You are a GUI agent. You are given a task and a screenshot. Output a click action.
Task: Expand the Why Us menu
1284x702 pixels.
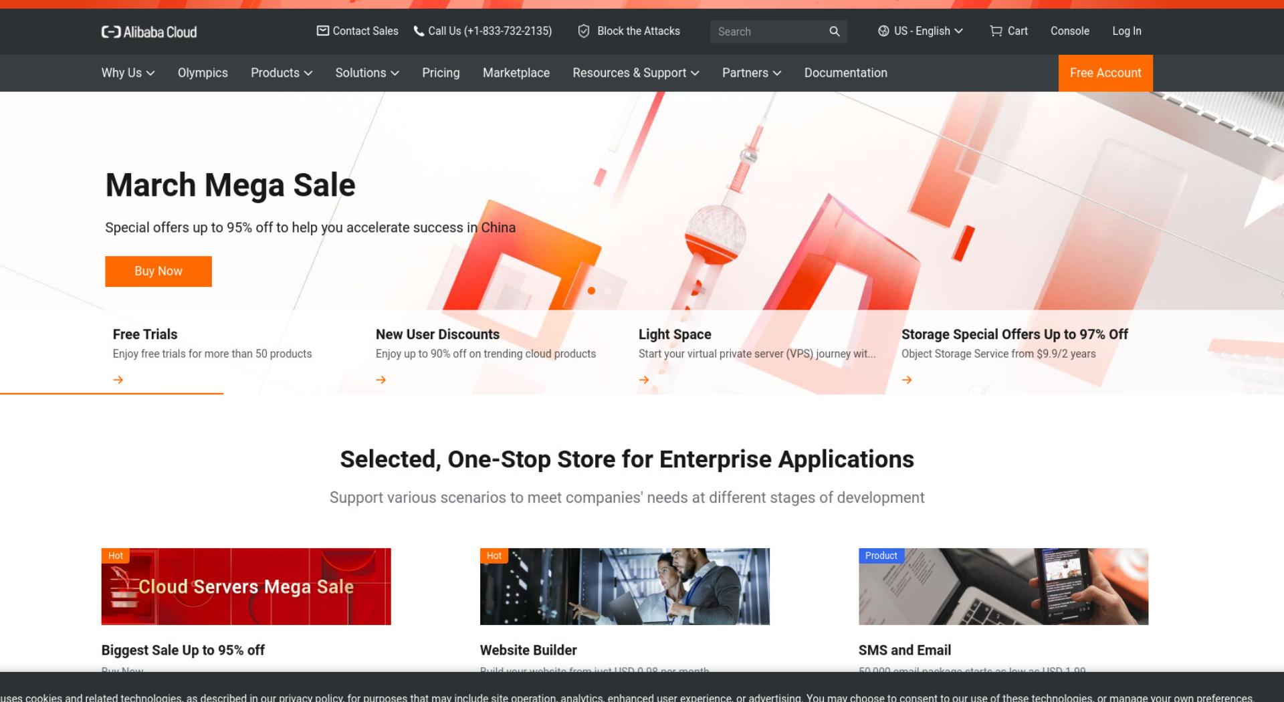coord(128,73)
